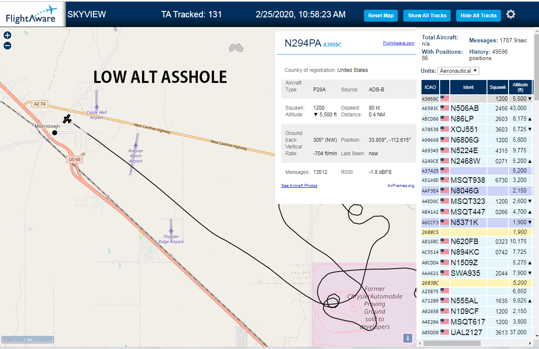The height and width of the screenshot is (349, 539).
Task: Select the N555AL table row
Action: point(477,301)
